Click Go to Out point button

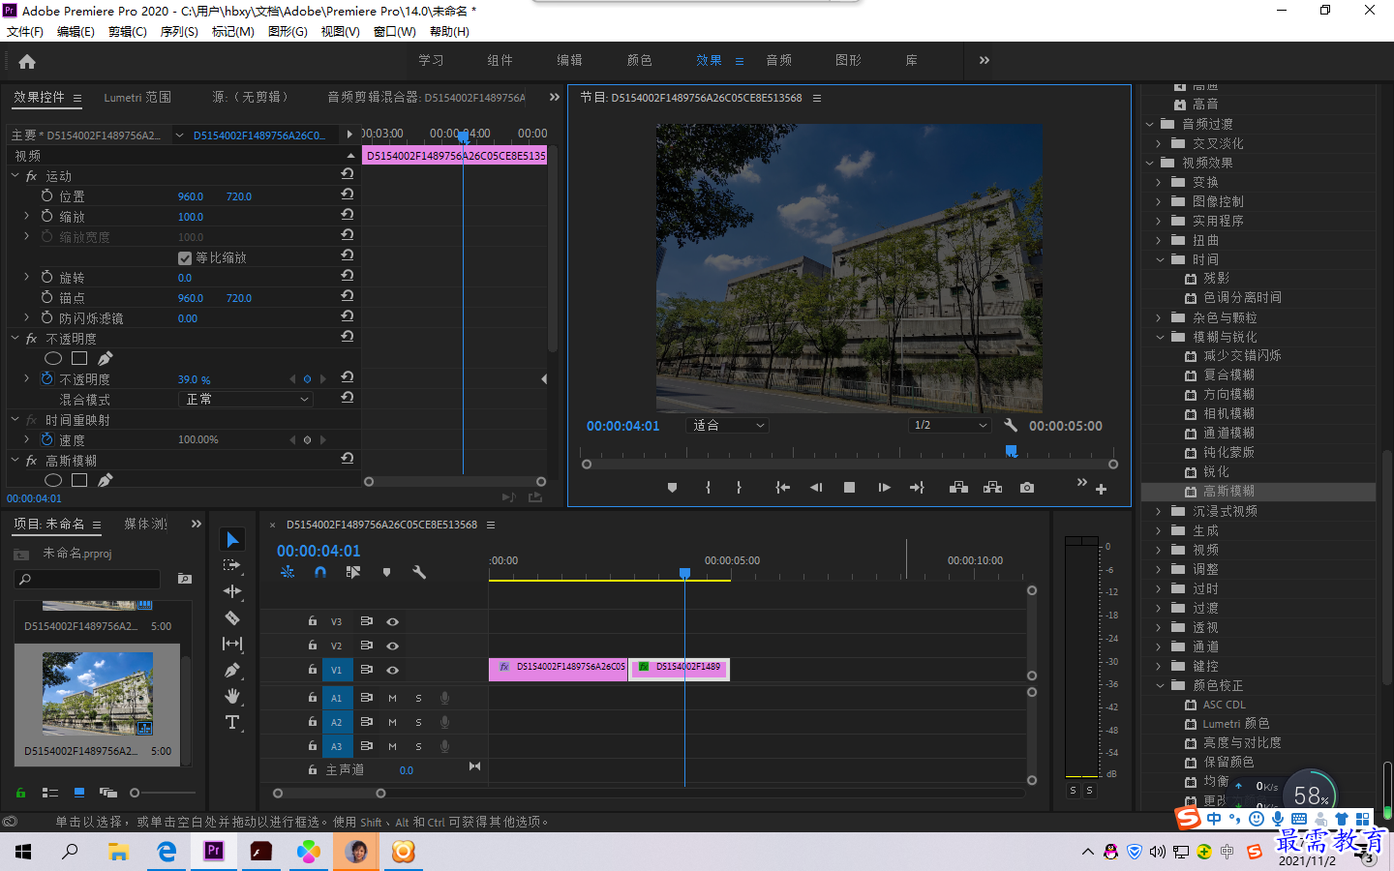917,488
